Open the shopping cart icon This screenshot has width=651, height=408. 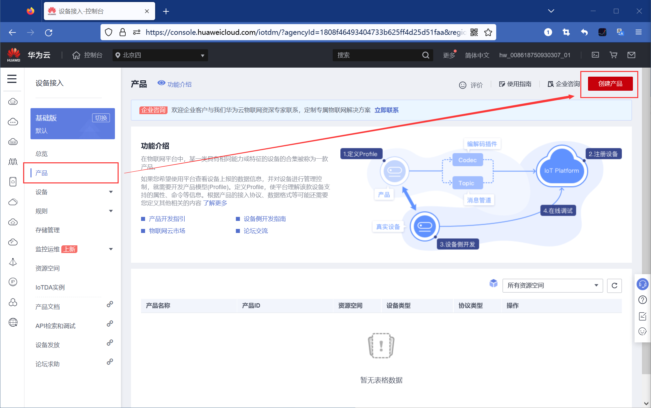pos(613,55)
